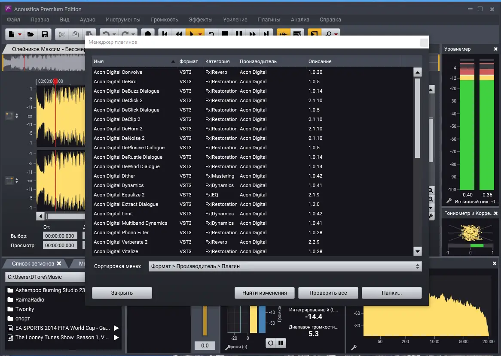Toggle the highlighted fast-arrows toolbar button
The width and height of the screenshot is (501, 356).
pyautogui.click(x=283, y=33)
